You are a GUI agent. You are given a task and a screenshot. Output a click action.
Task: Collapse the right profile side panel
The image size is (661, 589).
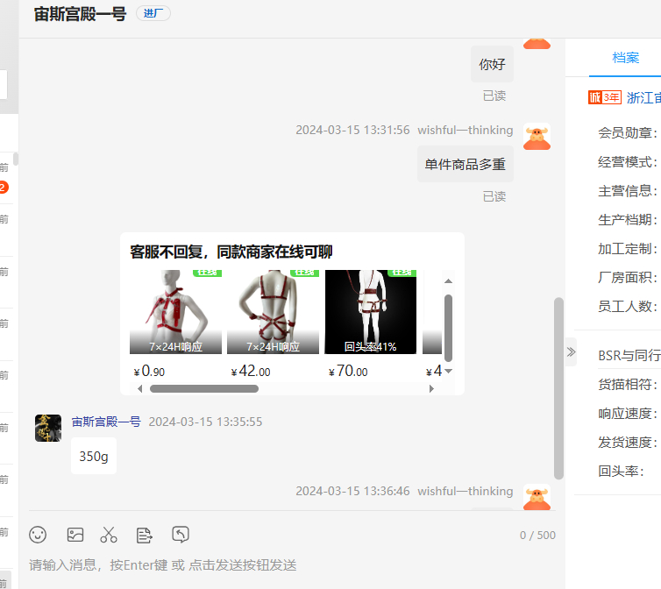tap(571, 351)
